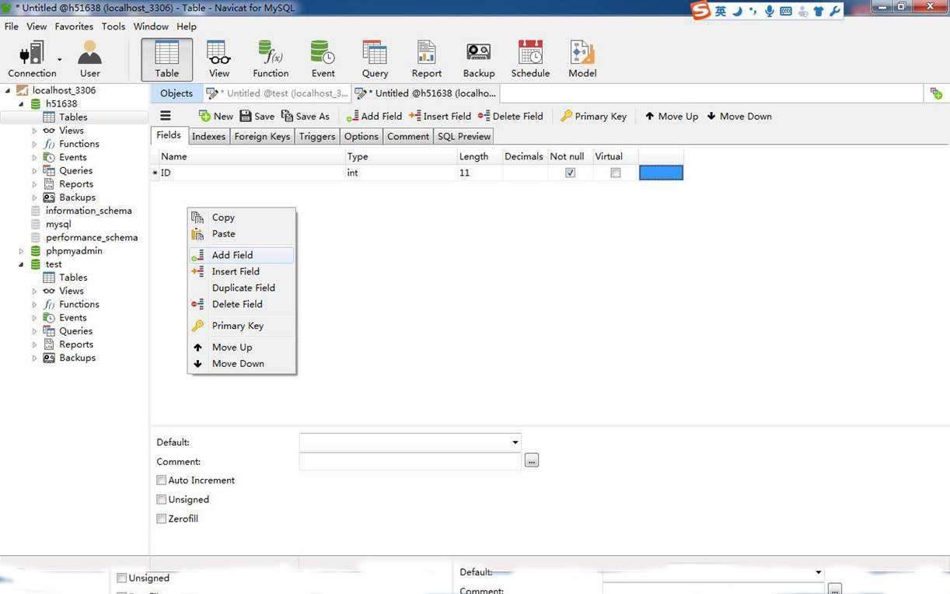Switch to the Indexes tab
This screenshot has width=950, height=594.
pos(208,136)
